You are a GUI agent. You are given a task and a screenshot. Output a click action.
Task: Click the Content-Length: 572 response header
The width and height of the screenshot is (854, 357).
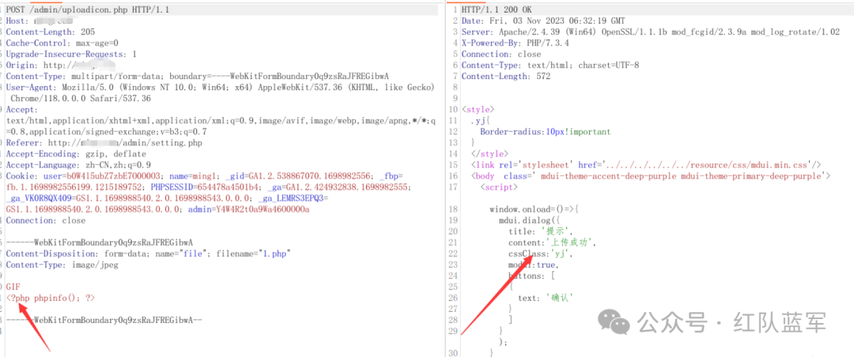(x=506, y=76)
